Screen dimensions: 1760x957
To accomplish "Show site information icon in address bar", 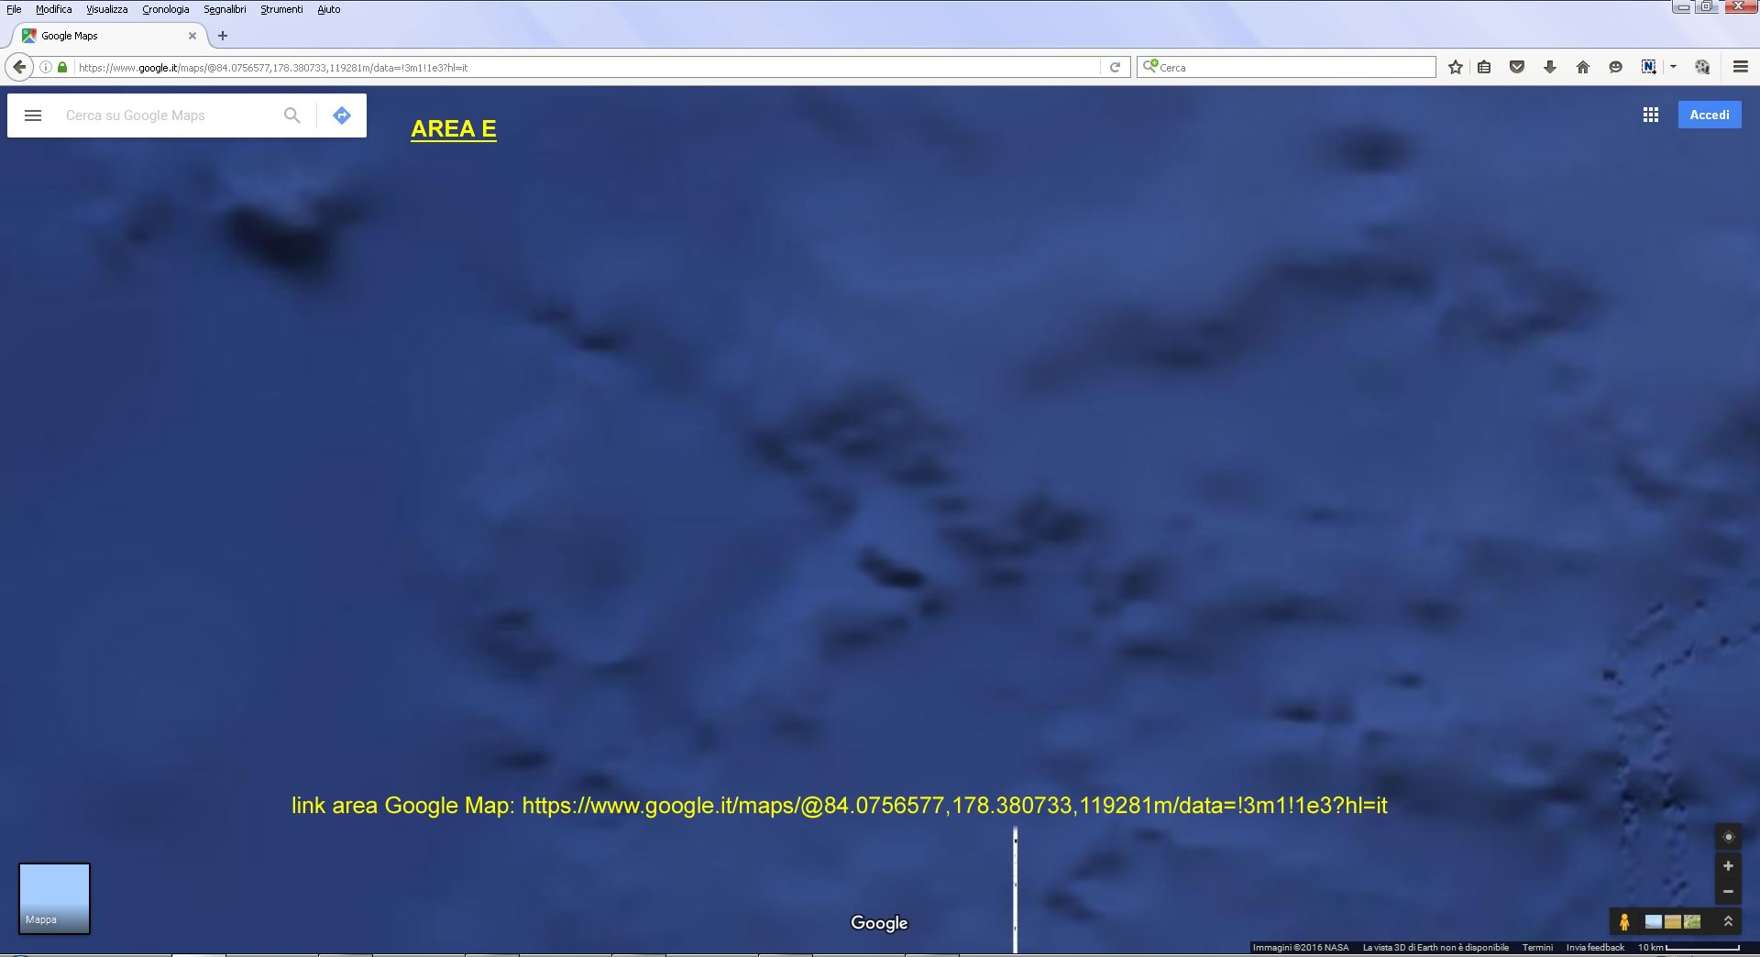I will click(45, 67).
